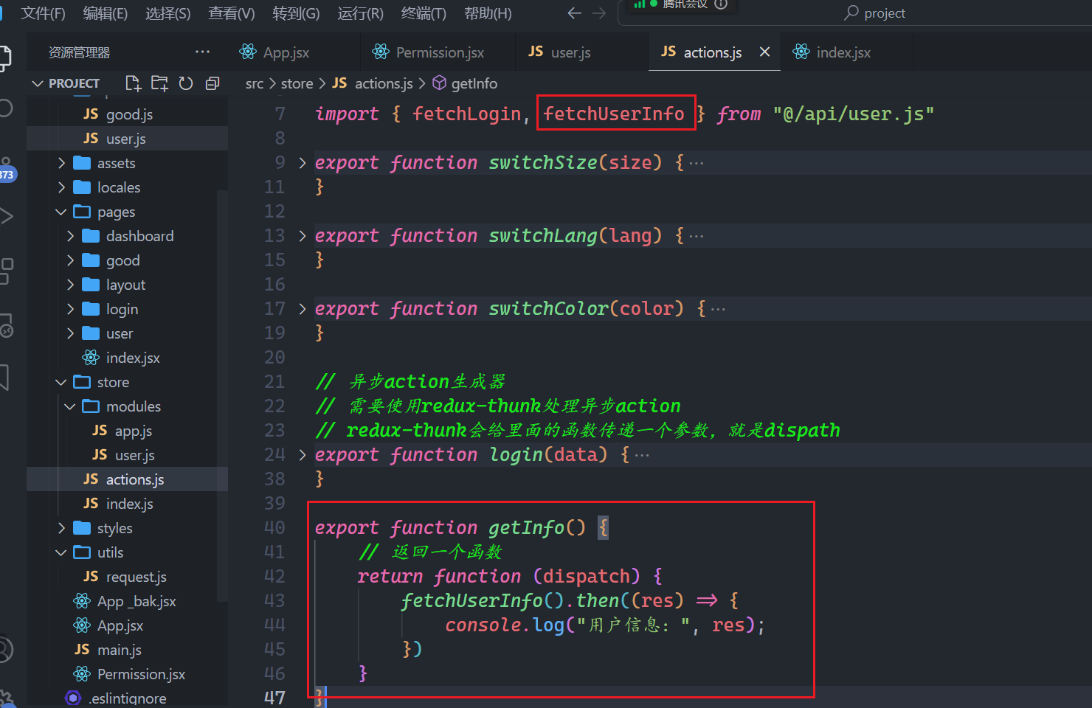This screenshot has width=1092, height=708.
Task: Open the Accounts icon in activity bar
Action: coord(6,649)
